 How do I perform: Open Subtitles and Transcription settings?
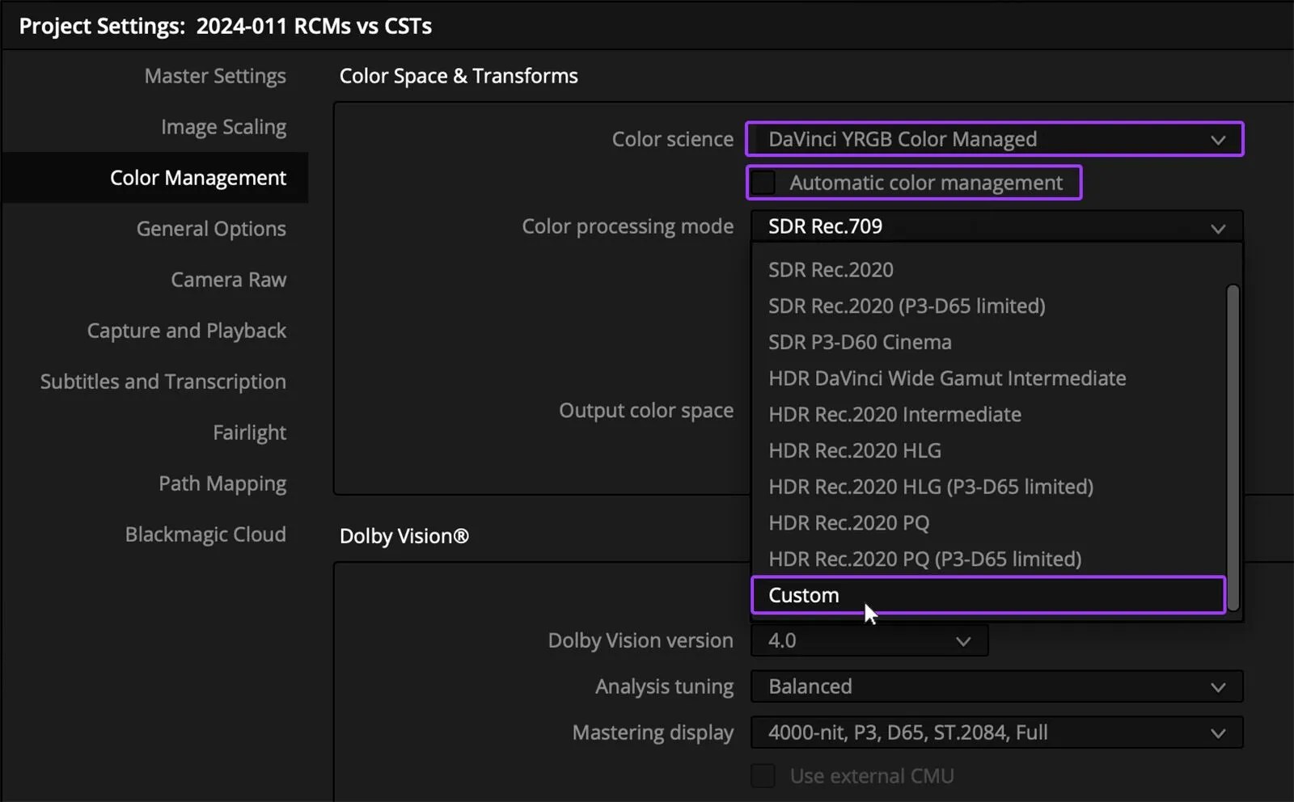click(163, 382)
